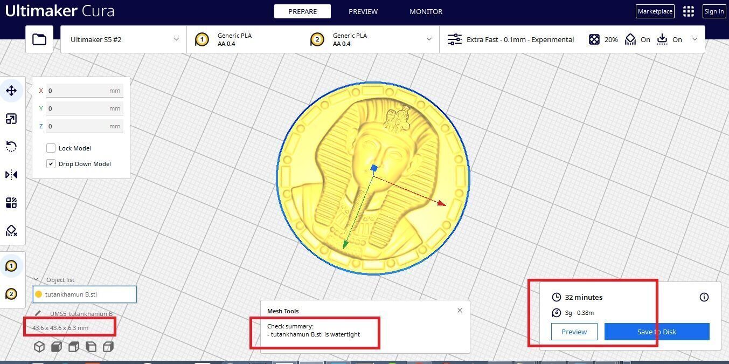Click the print settings sliders icon
Image resolution: width=729 pixels, height=364 pixels.
coord(455,39)
